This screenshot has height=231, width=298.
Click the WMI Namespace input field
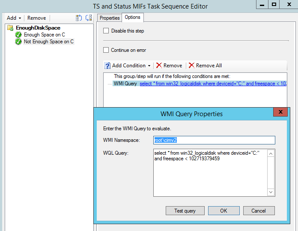click(x=214, y=140)
